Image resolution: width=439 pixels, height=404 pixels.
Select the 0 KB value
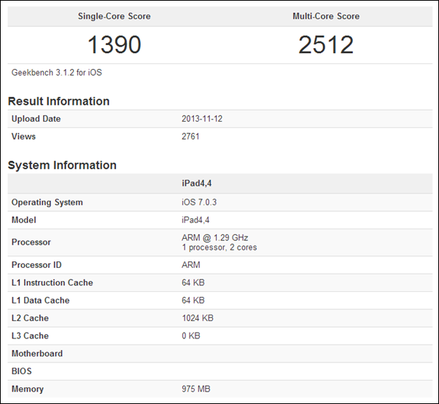[x=191, y=336]
